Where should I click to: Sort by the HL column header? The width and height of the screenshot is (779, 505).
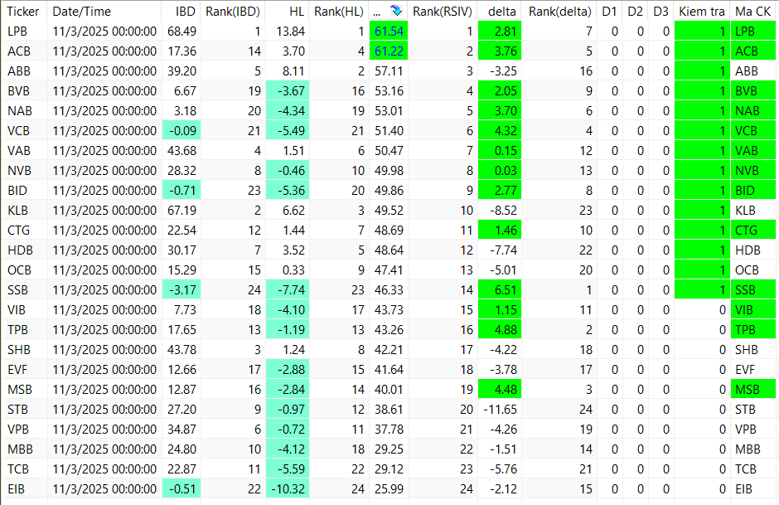pyautogui.click(x=288, y=11)
